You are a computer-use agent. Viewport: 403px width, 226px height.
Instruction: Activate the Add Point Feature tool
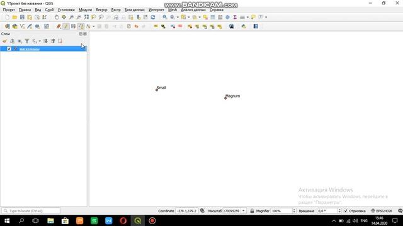point(81,26)
